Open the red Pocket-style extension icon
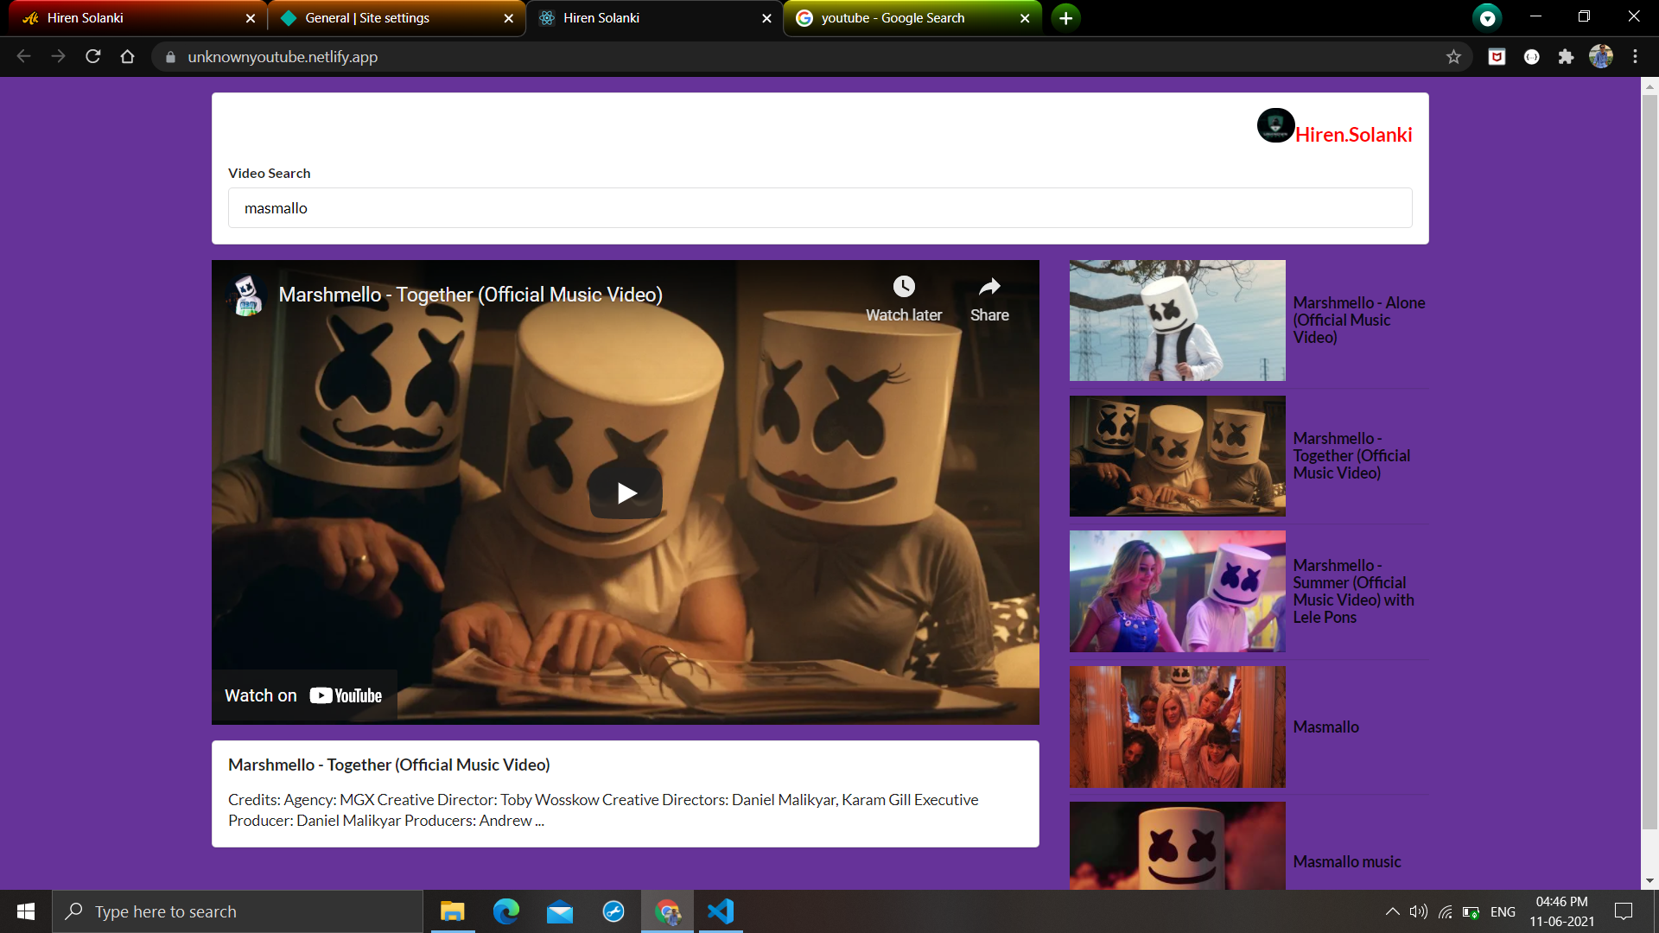1659x933 pixels. coord(1497,57)
